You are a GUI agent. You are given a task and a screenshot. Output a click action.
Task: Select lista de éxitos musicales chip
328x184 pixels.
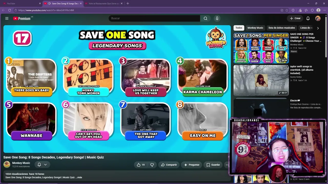tap(282, 28)
